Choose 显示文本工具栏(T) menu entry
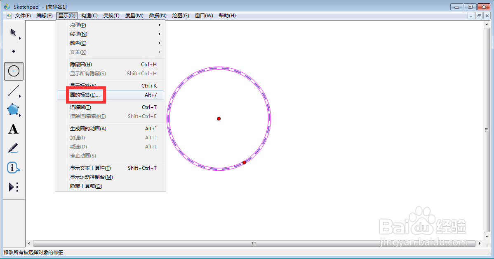 [111, 168]
